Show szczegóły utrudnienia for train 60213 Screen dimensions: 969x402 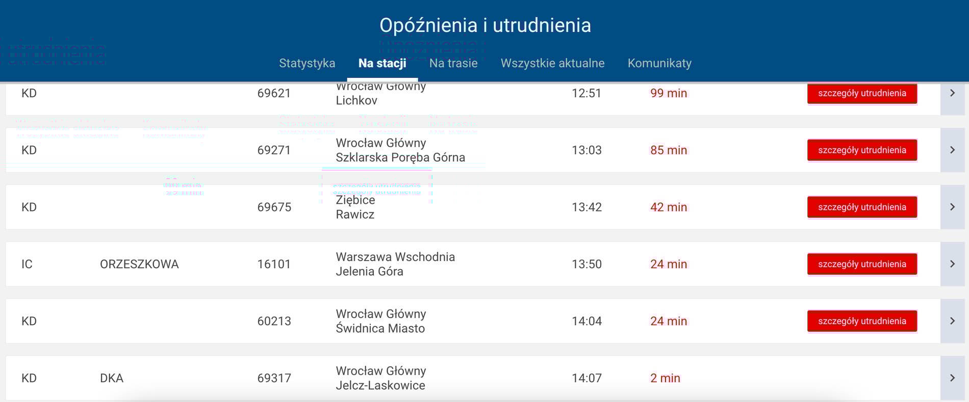pos(862,321)
